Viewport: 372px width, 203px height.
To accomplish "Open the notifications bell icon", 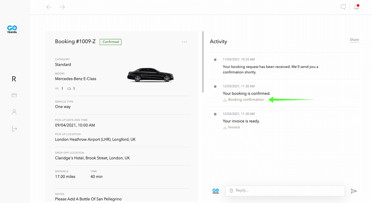I will pyautogui.click(x=356, y=7).
